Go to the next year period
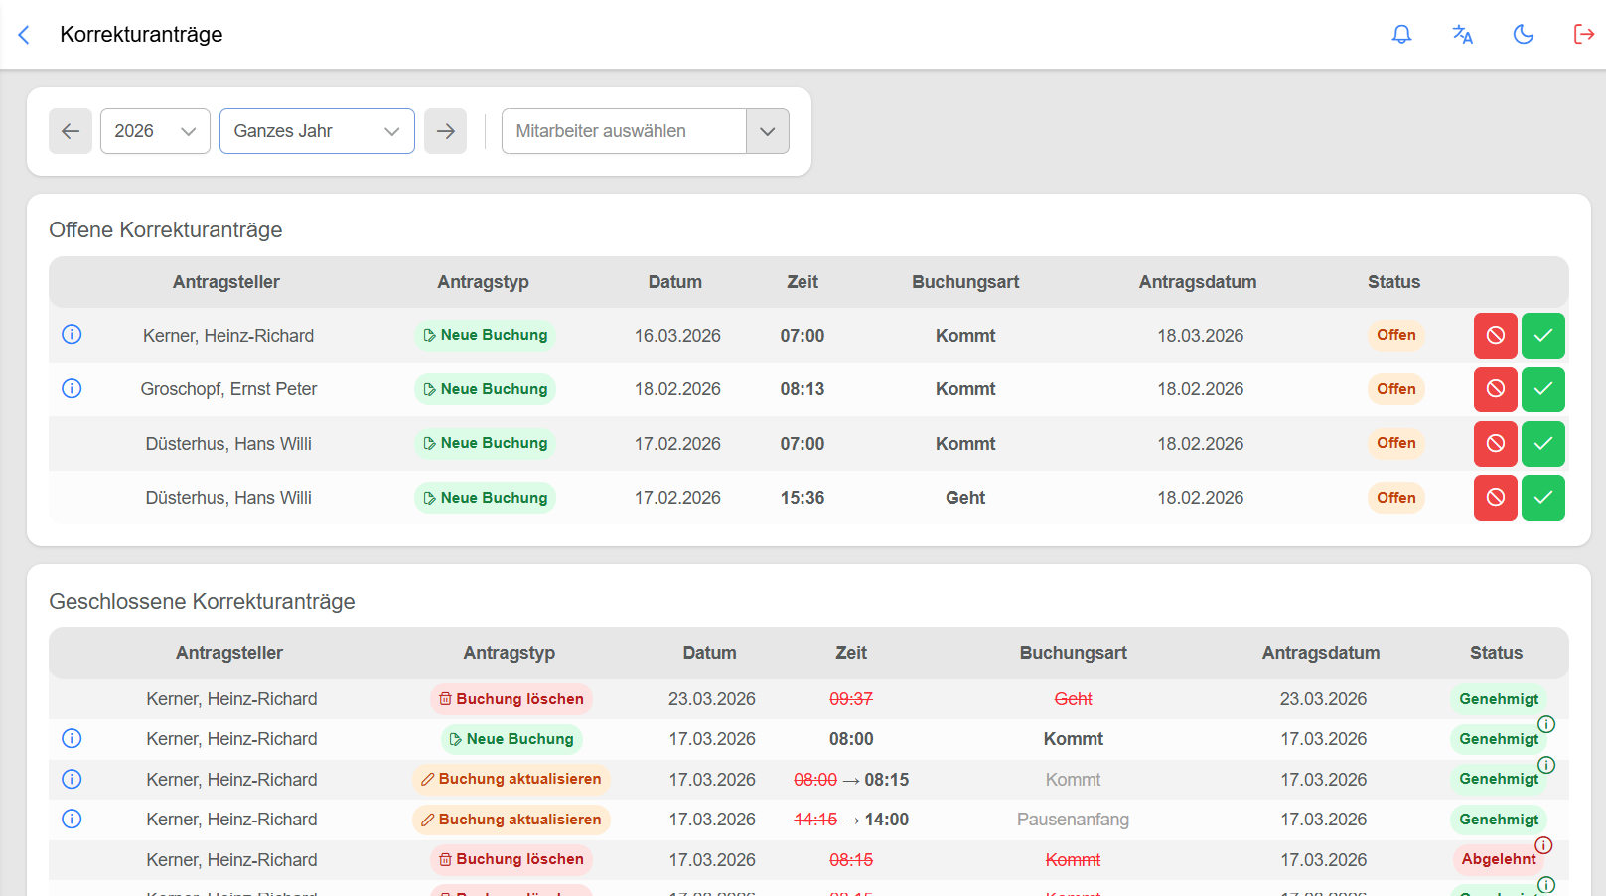Viewport: 1606px width, 896px height. point(445,131)
